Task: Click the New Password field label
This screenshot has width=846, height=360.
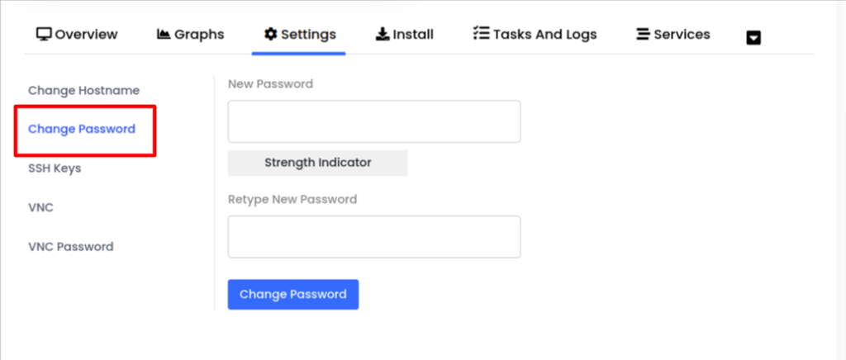Action: click(x=270, y=83)
